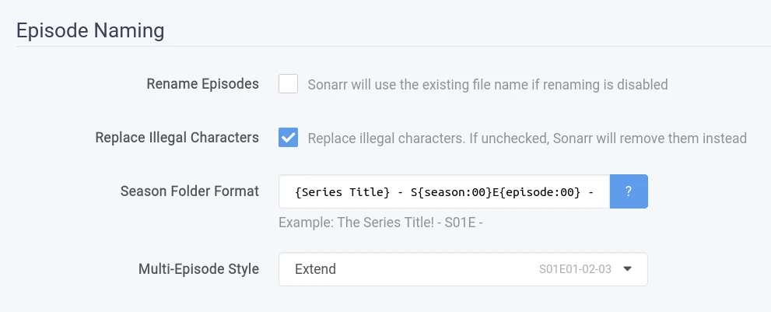Click inside the Season Folder Format field
The width and height of the screenshot is (771, 312).
(x=443, y=191)
